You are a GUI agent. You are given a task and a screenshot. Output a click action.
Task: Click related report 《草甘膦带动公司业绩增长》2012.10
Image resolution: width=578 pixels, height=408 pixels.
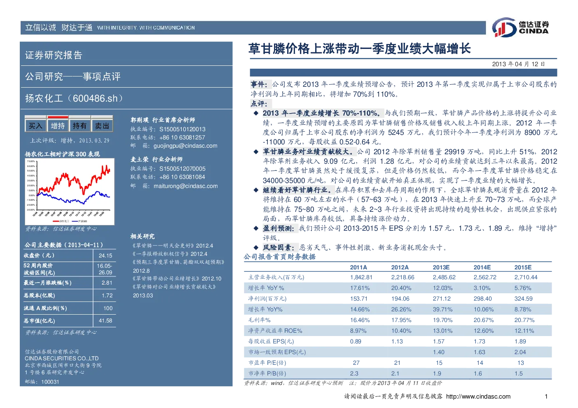(176, 278)
